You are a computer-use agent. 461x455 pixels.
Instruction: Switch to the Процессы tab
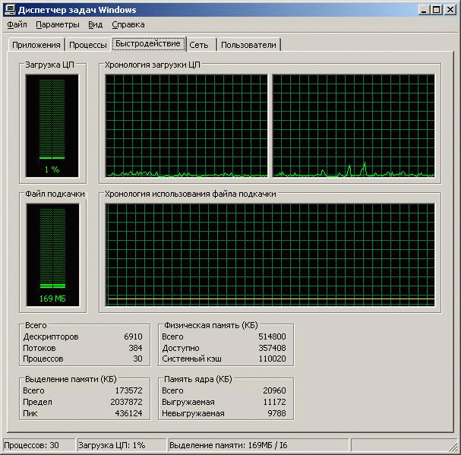87,45
